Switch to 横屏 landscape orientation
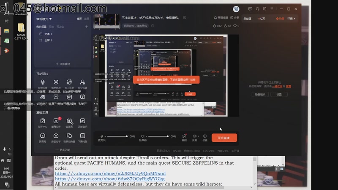Screen dimensions: 338x190 79,19
